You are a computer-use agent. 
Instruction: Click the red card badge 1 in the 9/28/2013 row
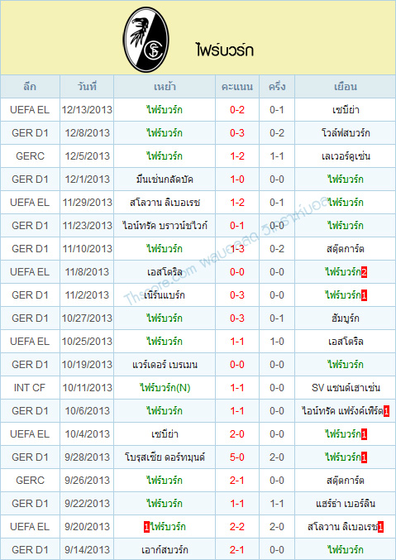point(365,457)
